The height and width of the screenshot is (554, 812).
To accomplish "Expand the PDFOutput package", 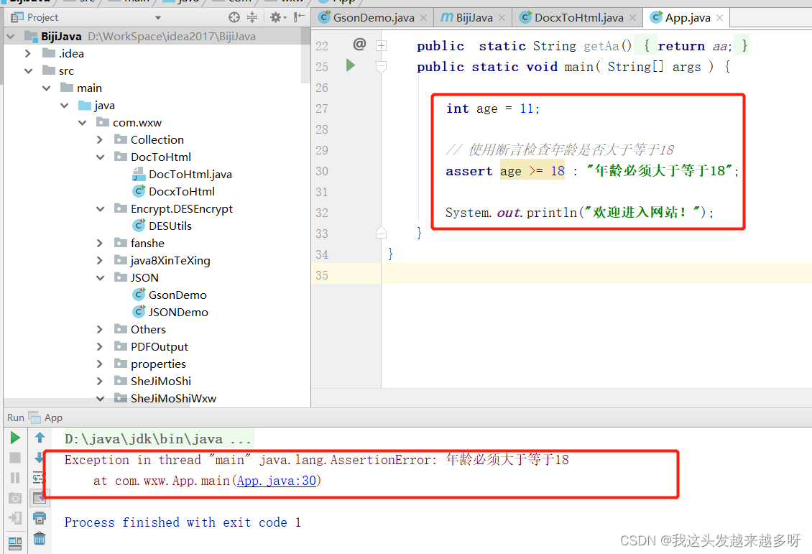I will click(x=100, y=347).
